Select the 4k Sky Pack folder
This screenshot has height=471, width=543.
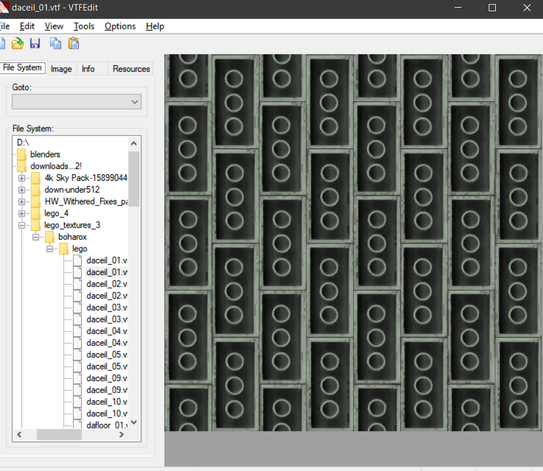[x=85, y=178]
